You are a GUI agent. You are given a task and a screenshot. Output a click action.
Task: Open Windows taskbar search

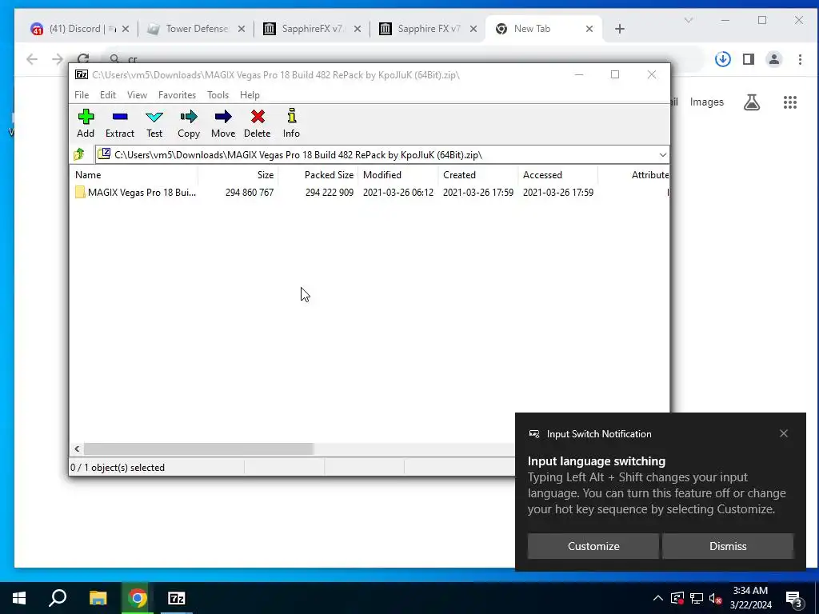coord(58,598)
